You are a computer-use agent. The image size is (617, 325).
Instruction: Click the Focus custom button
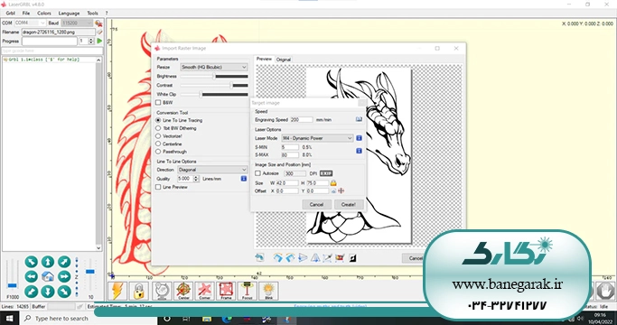pos(248,291)
